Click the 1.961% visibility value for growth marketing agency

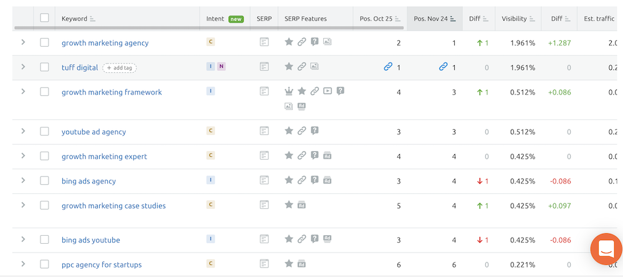click(523, 43)
